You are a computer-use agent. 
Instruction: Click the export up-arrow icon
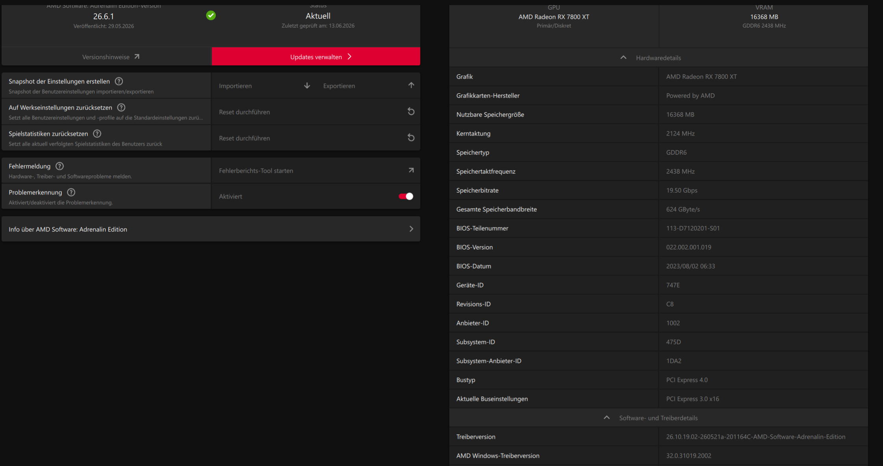(411, 85)
